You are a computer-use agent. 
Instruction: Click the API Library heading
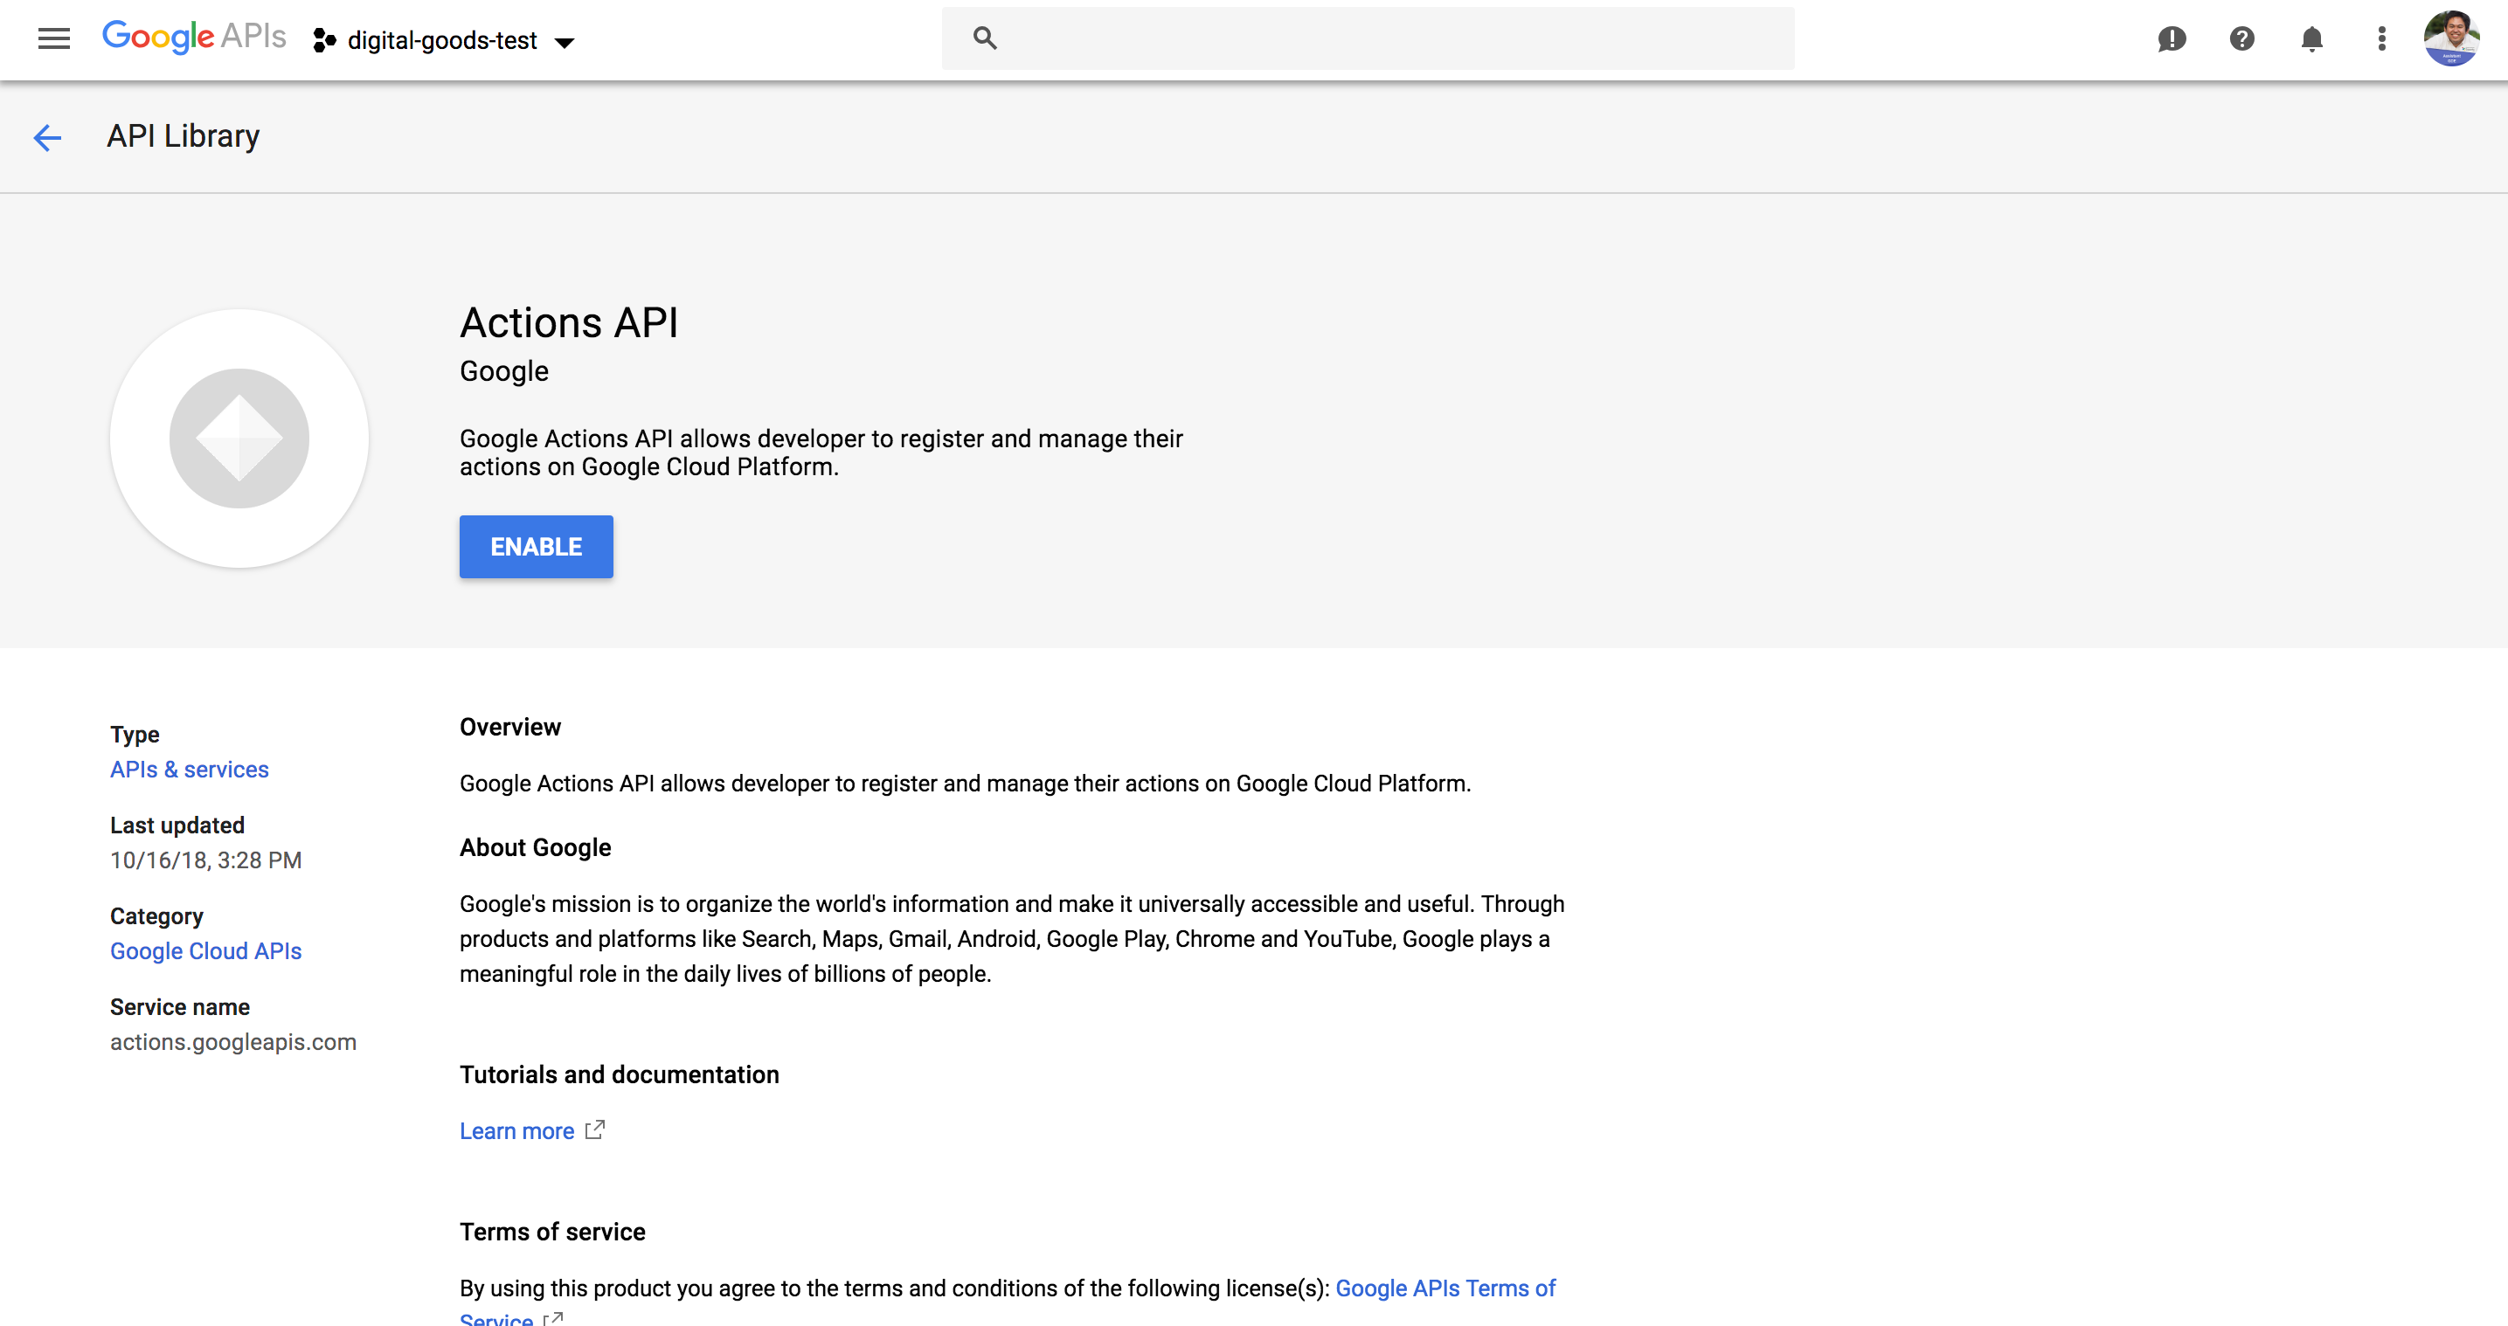point(183,135)
